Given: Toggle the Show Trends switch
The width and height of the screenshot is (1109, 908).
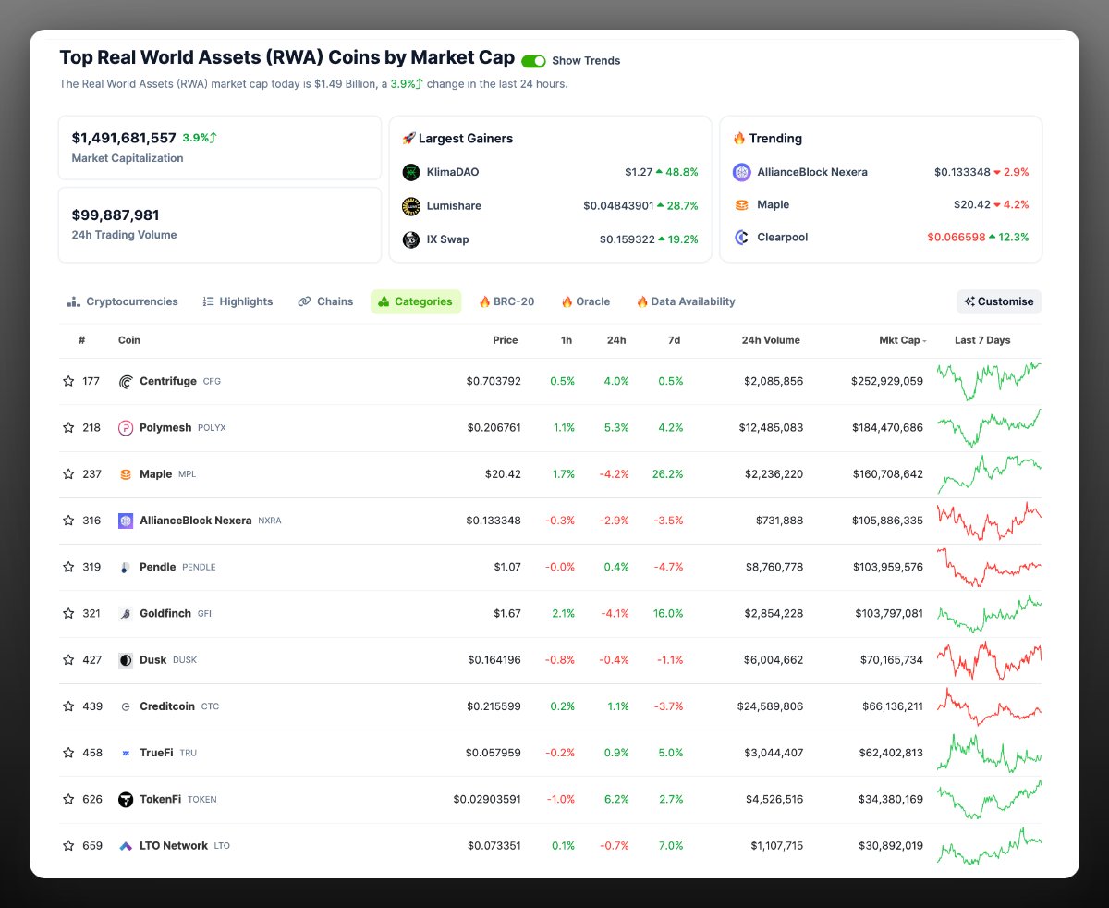Looking at the screenshot, I should 533,61.
